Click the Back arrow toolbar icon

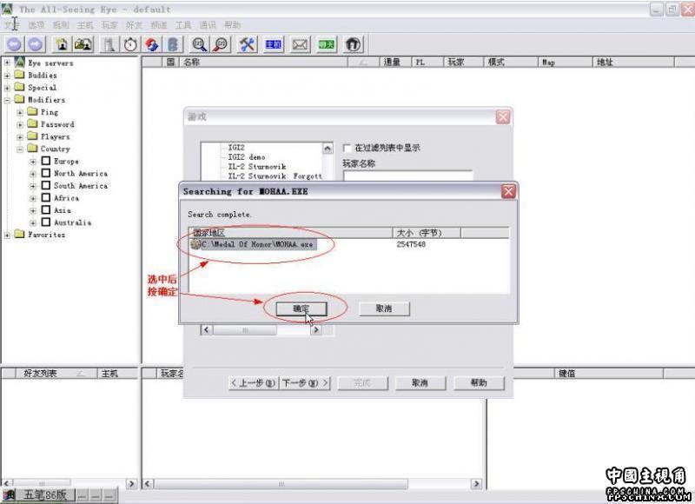pos(14,44)
